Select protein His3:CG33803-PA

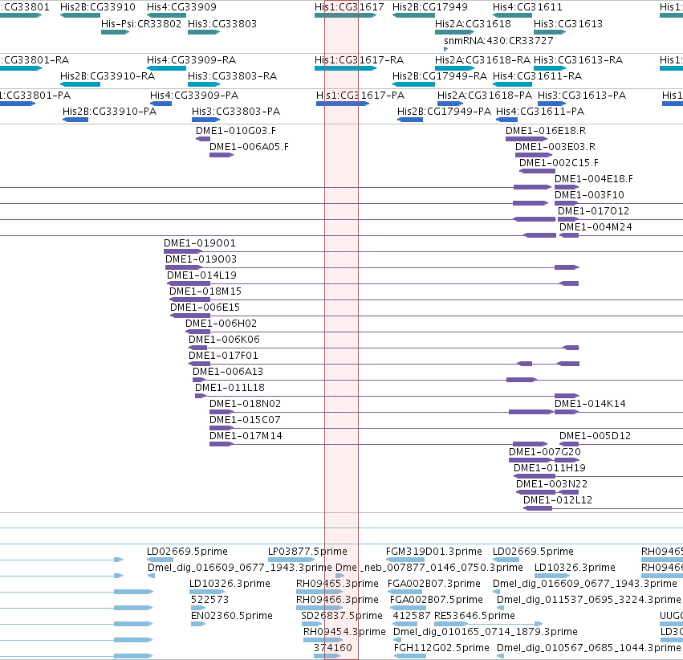pyautogui.click(x=206, y=120)
